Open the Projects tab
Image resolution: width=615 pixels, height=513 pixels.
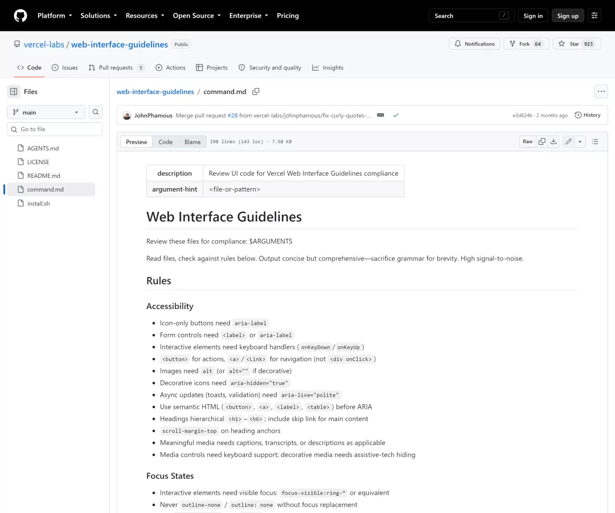tap(212, 67)
